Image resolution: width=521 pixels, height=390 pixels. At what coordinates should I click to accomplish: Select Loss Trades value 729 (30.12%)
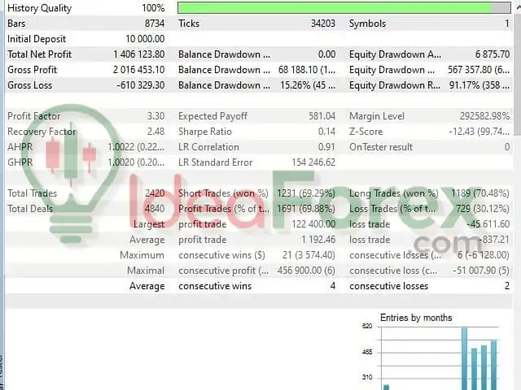click(483, 209)
